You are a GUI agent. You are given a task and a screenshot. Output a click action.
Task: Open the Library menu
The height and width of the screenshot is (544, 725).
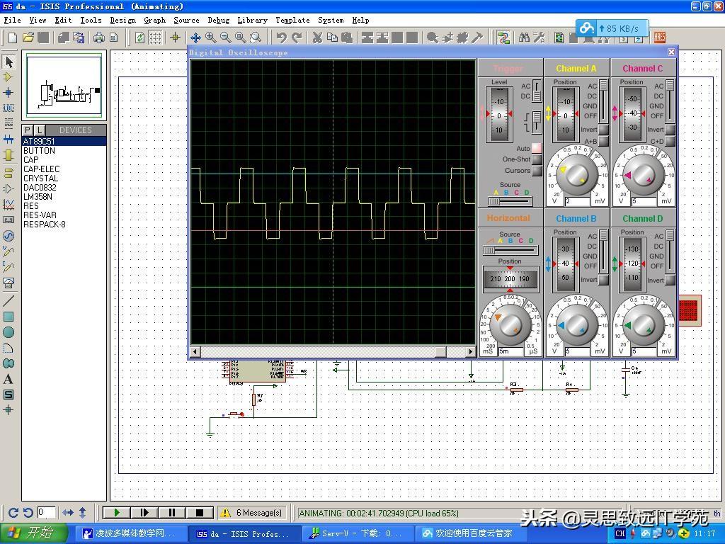pos(252,20)
